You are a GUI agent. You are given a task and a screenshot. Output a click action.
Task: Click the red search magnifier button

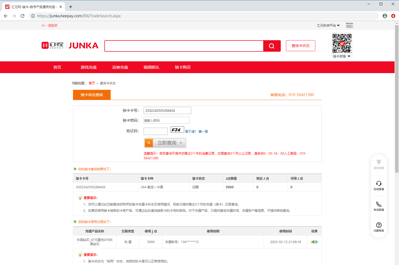click(272, 46)
